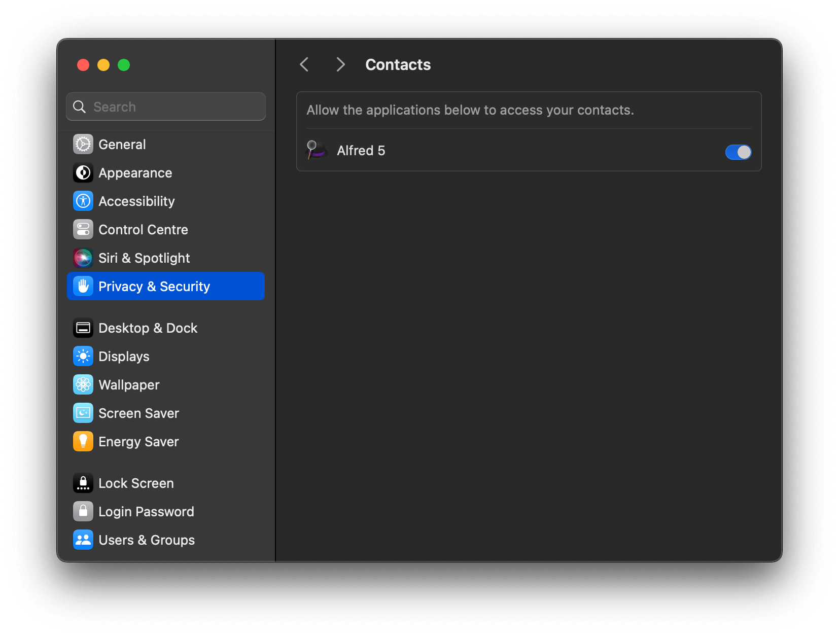839x637 pixels.
Task: Select the Privacy & Security hand icon
Action: pyautogui.click(x=83, y=286)
